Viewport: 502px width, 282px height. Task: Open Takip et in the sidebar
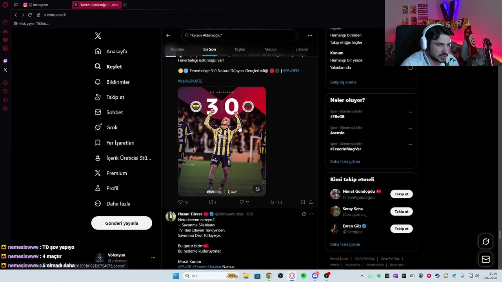tap(109, 97)
